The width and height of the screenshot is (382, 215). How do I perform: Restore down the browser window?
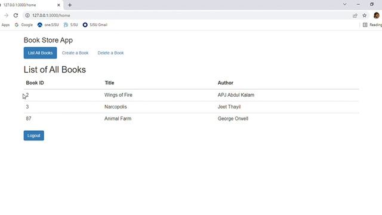[372, 4]
